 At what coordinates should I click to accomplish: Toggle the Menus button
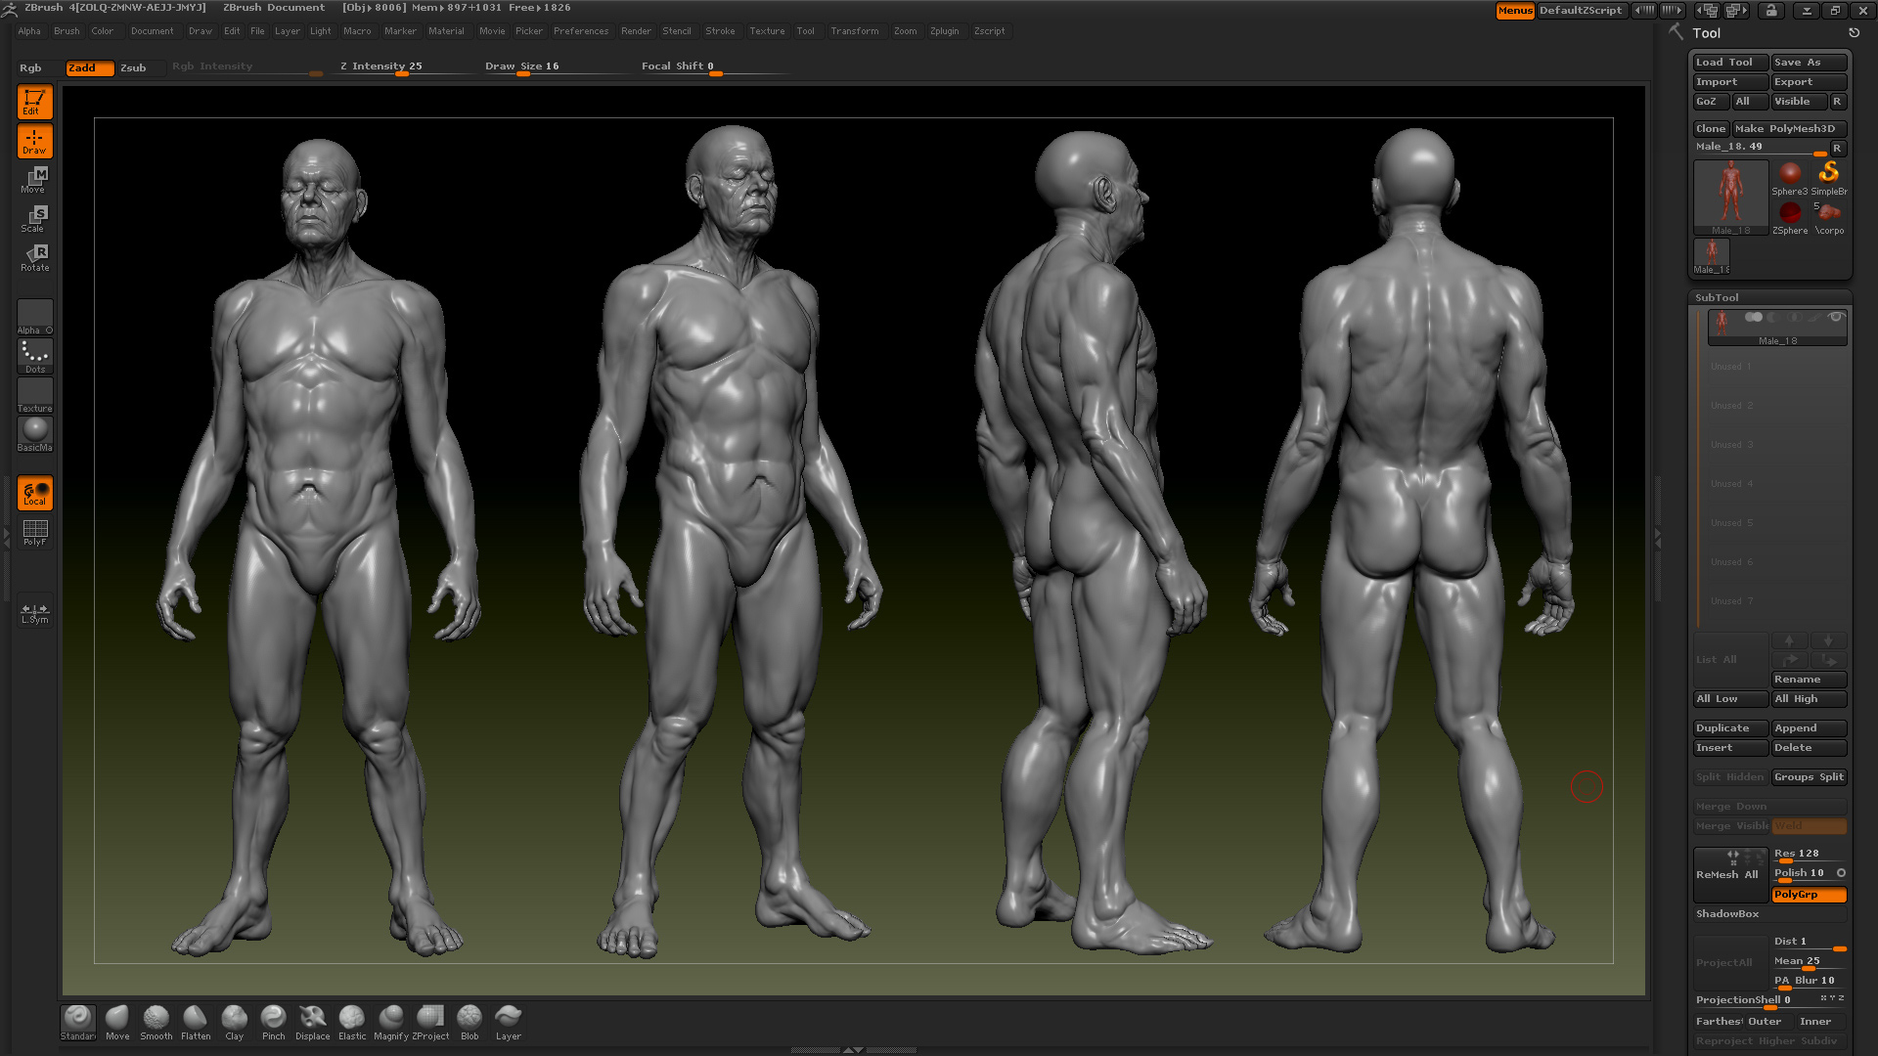click(x=1515, y=10)
